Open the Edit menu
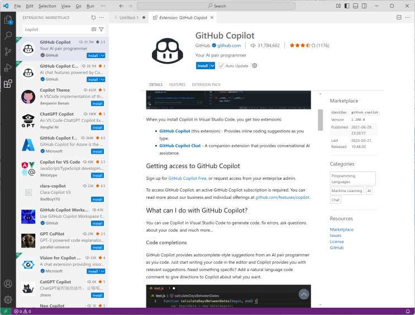Image resolution: width=415 pixels, height=315 pixels. coord(30,6)
